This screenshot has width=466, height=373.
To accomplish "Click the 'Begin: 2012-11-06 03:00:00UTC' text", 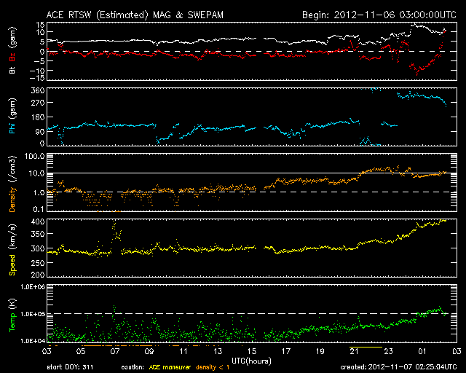I will 379,15.
